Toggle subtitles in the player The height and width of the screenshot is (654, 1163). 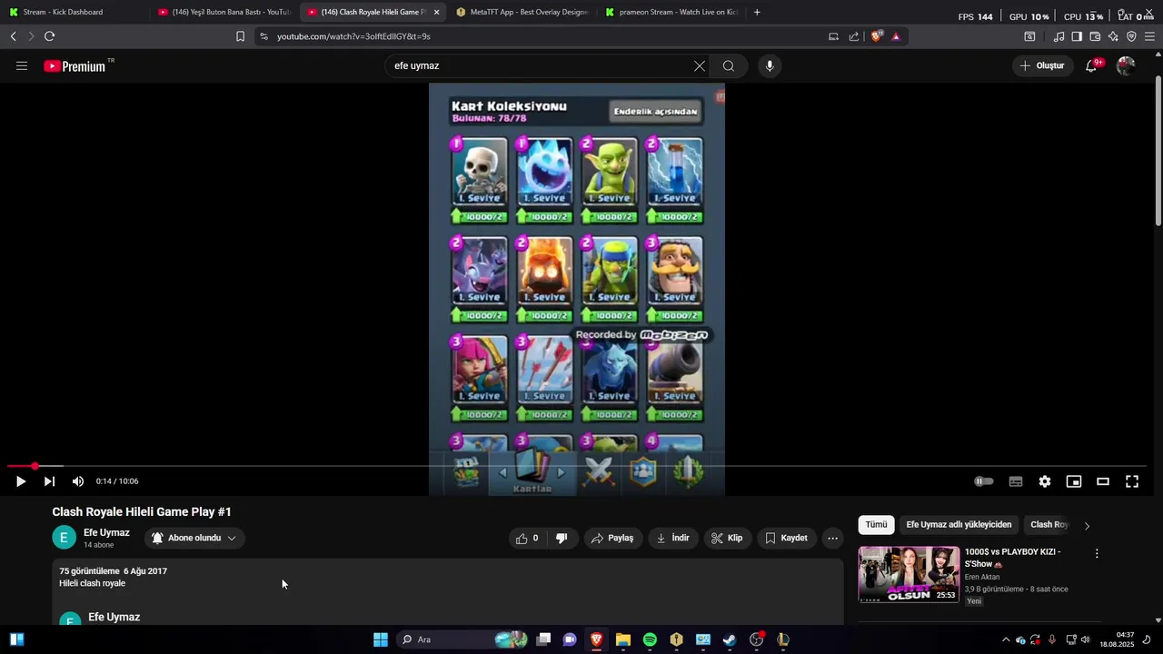point(1016,481)
